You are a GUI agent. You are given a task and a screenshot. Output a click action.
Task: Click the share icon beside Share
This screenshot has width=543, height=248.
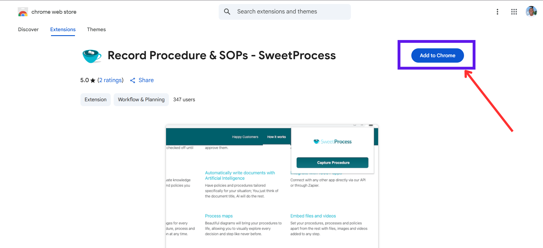coord(133,80)
